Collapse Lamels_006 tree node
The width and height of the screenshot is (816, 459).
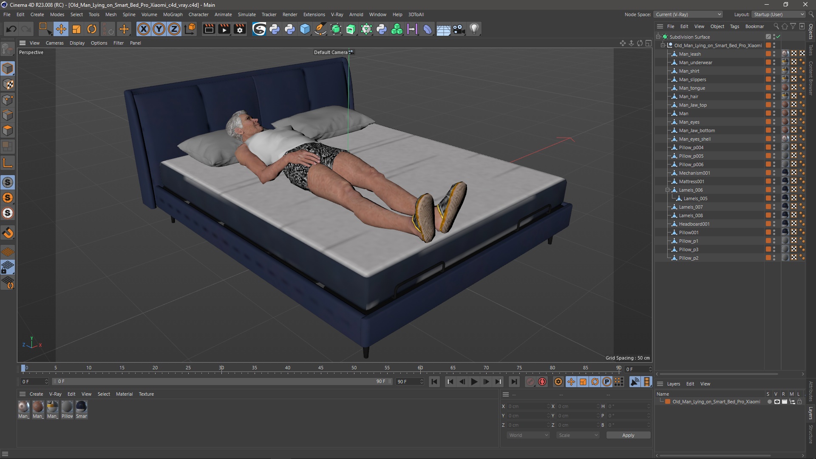pyautogui.click(x=667, y=190)
